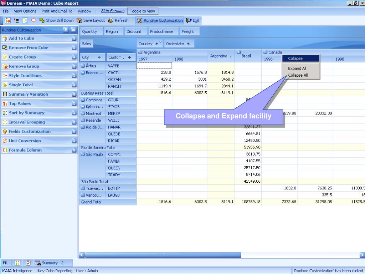Viewport: 365px width, 274px height.
Task: Switch to the Summary - 2 tab
Action: point(50,263)
